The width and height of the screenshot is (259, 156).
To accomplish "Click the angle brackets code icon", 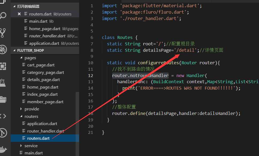I will point(3,116).
